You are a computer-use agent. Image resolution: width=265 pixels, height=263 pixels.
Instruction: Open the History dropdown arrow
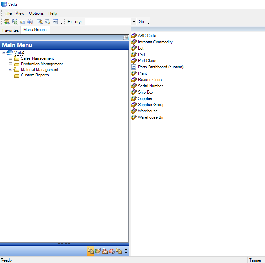click(134, 22)
